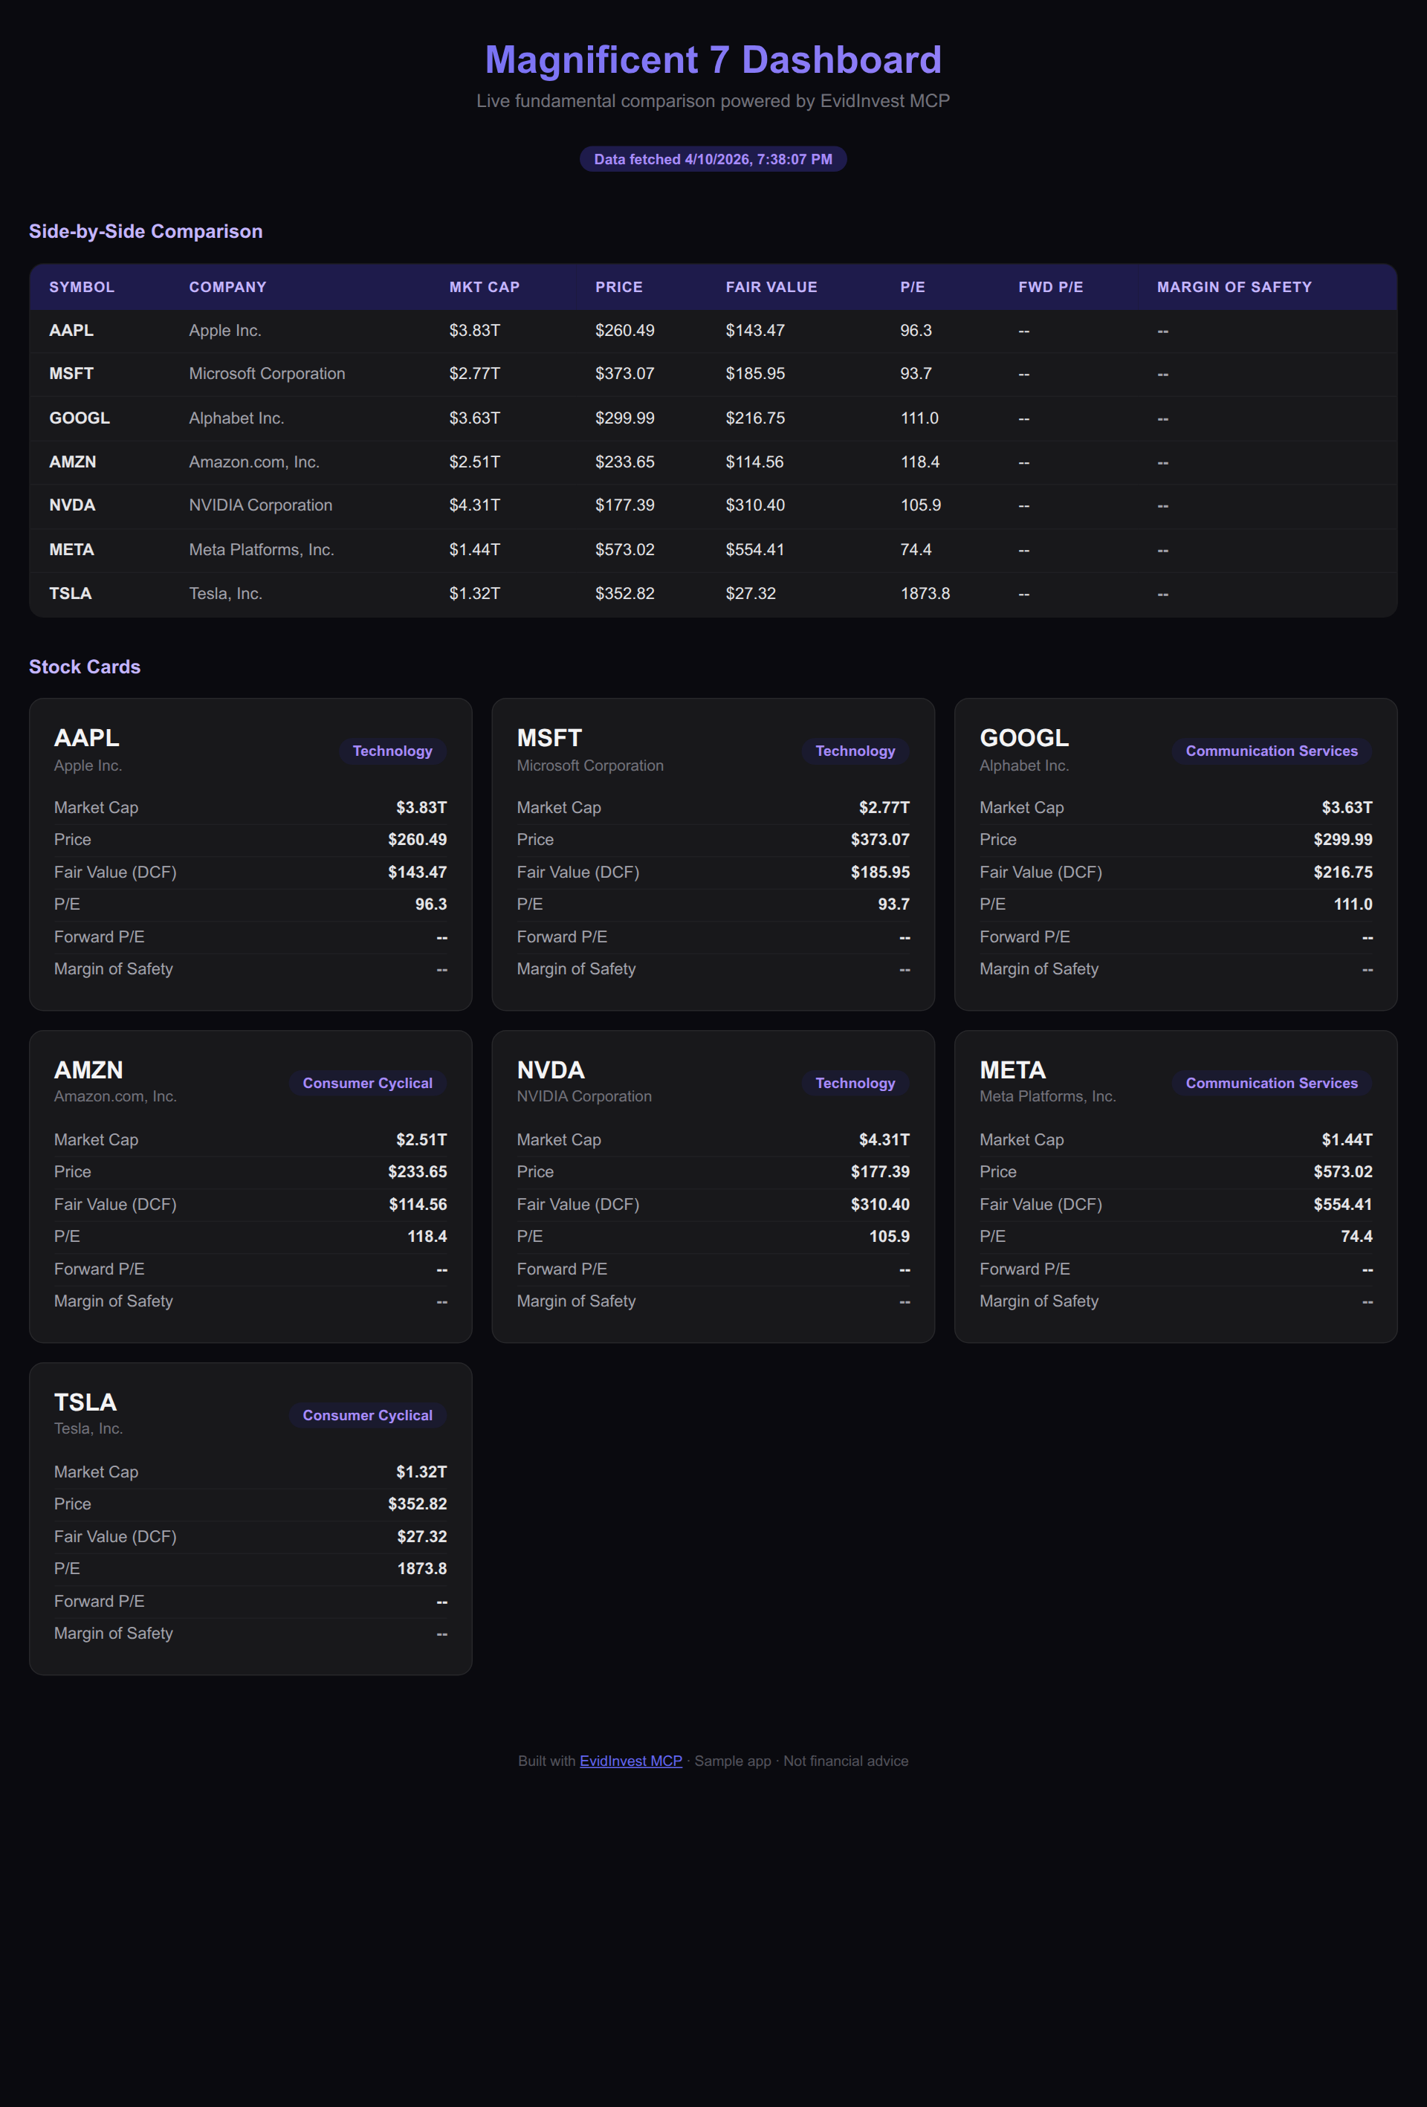1427x2107 pixels.
Task: Click Communication Services badge on META card
Action: coord(1271,1084)
